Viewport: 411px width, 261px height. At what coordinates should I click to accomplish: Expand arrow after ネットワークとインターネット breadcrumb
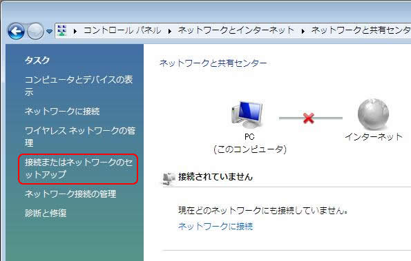pyautogui.click(x=303, y=31)
